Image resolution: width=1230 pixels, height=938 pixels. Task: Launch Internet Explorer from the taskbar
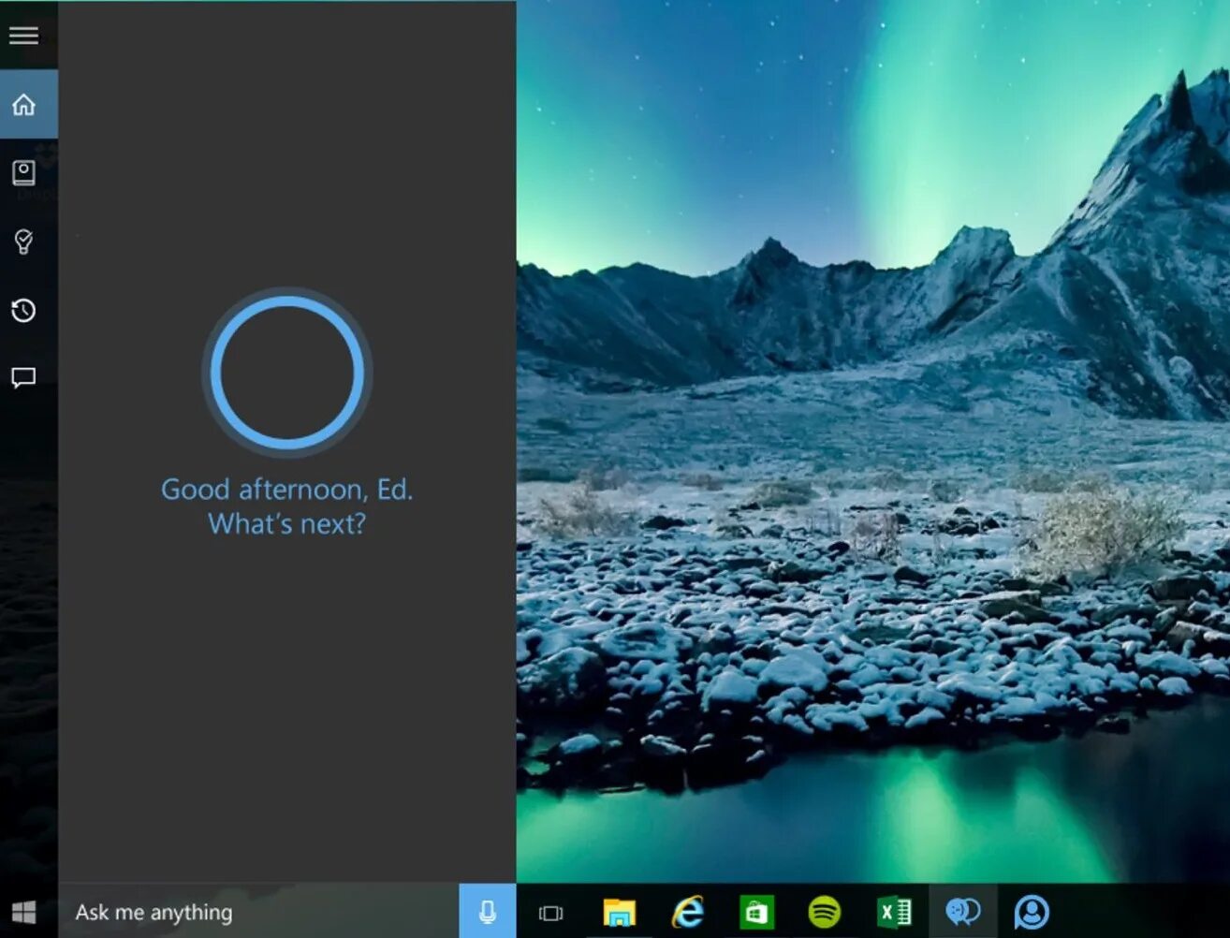[x=690, y=911]
